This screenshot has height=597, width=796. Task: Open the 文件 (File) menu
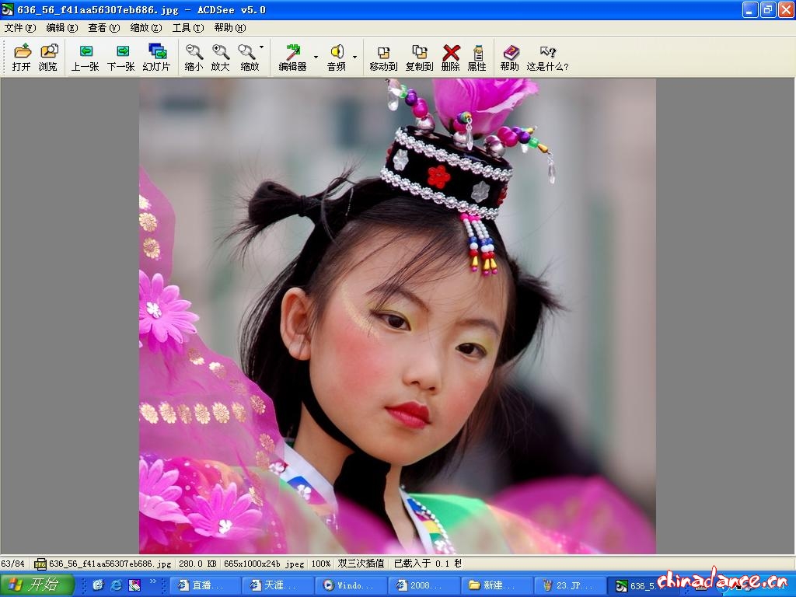point(20,28)
